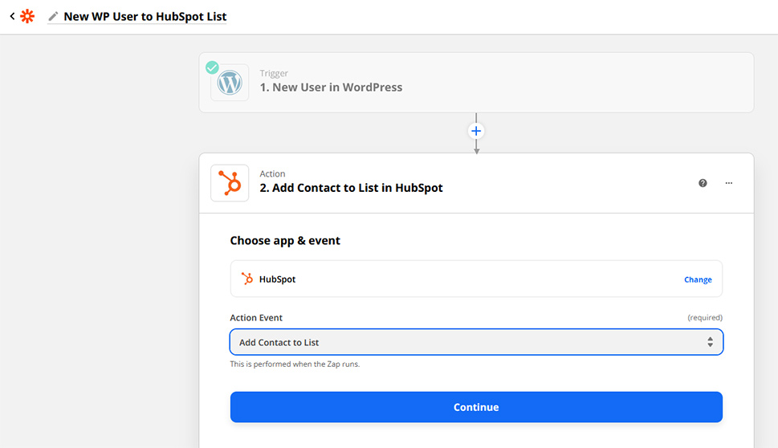Open the Action Event dropdown
The width and height of the screenshot is (778, 448).
tap(476, 342)
